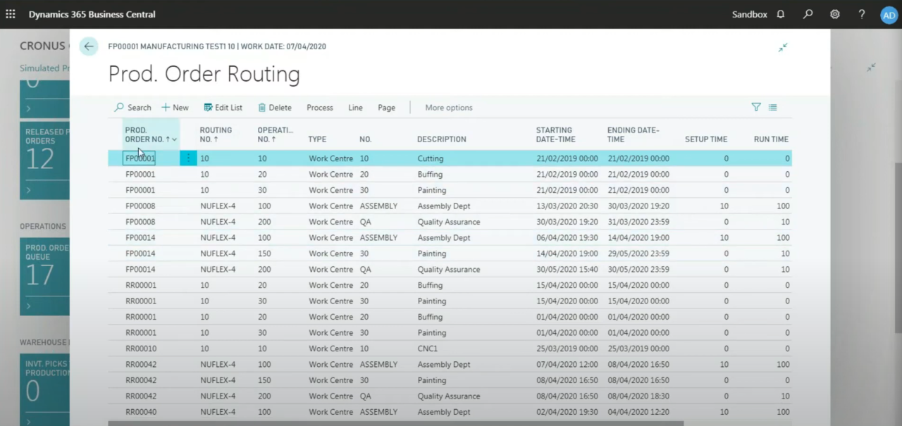Open the Line menu
Viewport: 902px width, 426px height.
pyautogui.click(x=355, y=108)
